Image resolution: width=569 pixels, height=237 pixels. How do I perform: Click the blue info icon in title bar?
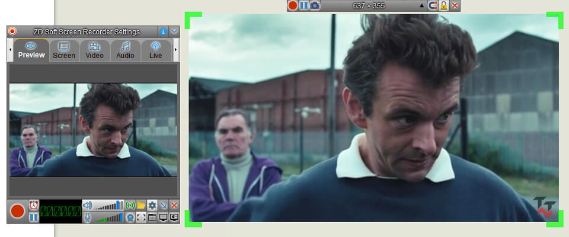point(164,31)
